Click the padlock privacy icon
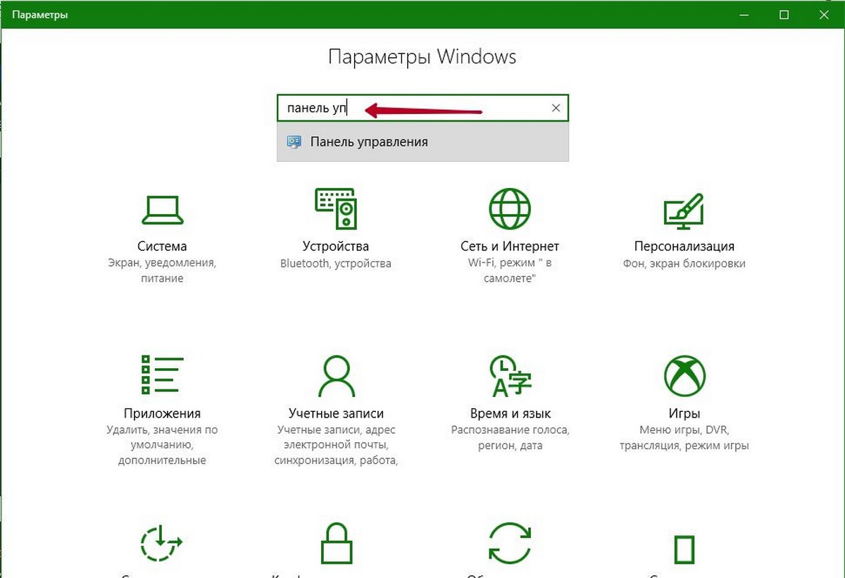 (x=336, y=543)
